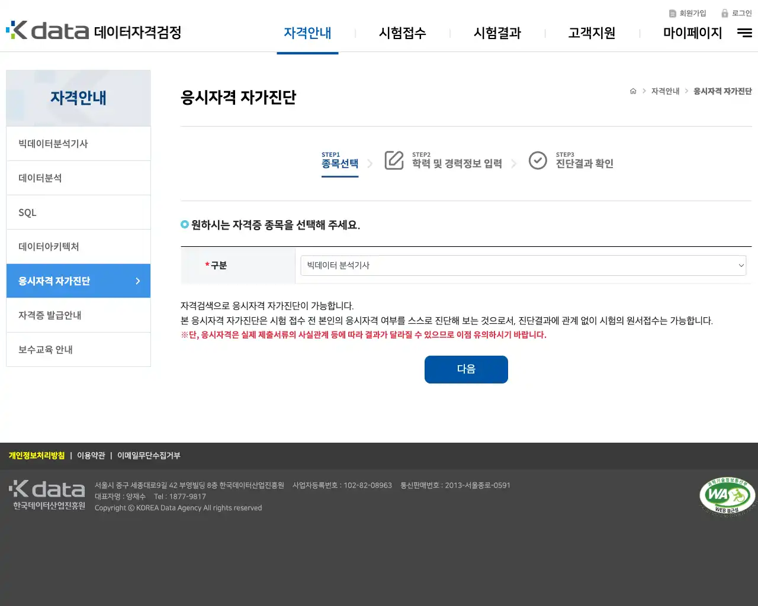Image resolution: width=758 pixels, height=606 pixels.
Task: Click the K data logo
Action: tap(47, 31)
